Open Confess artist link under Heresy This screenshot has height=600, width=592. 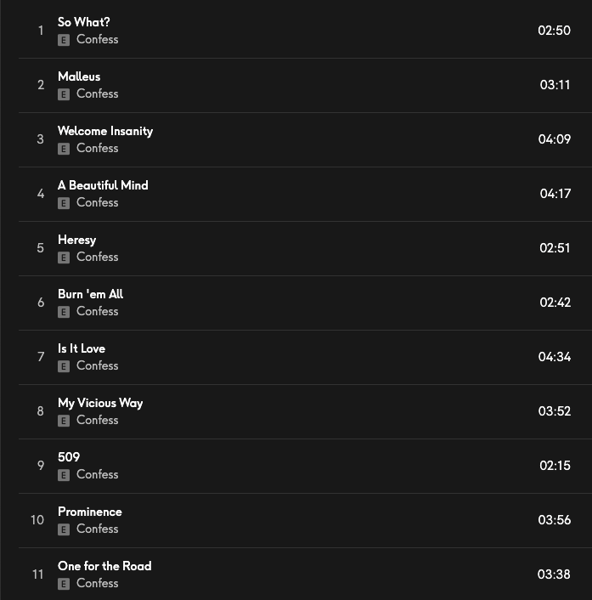pos(97,257)
